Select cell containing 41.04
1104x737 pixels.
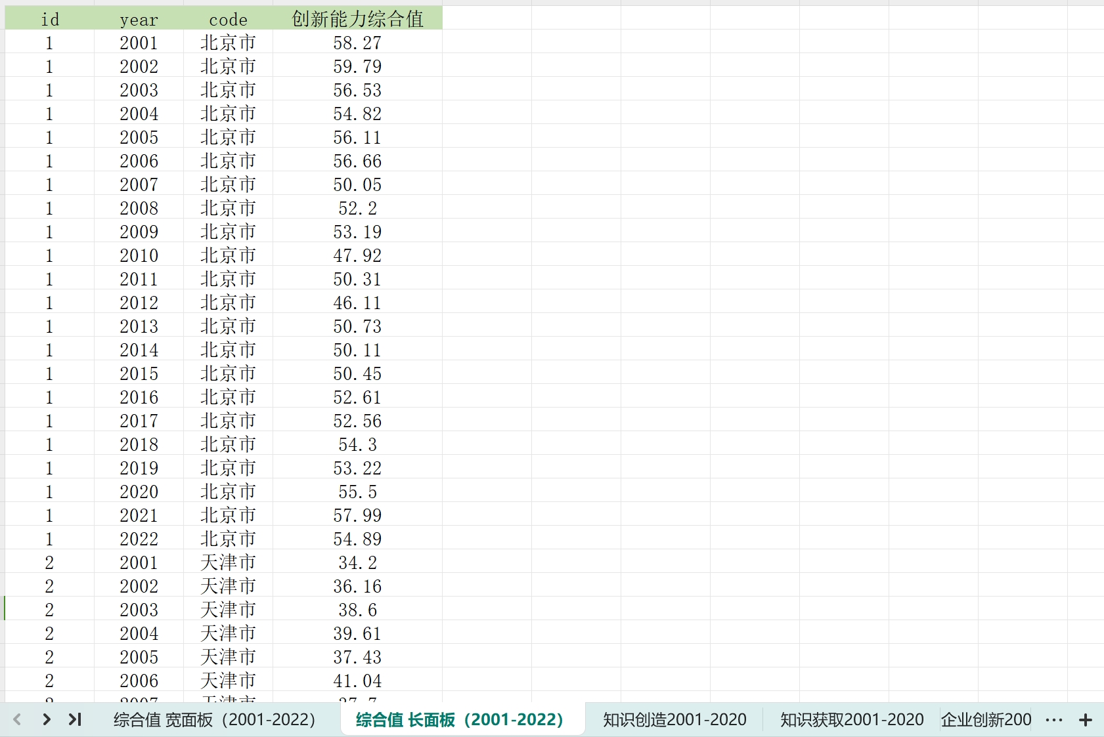coord(358,681)
